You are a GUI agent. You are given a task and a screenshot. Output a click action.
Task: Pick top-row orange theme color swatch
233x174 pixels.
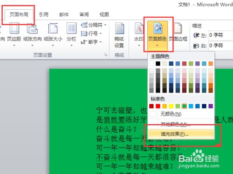[211, 64]
